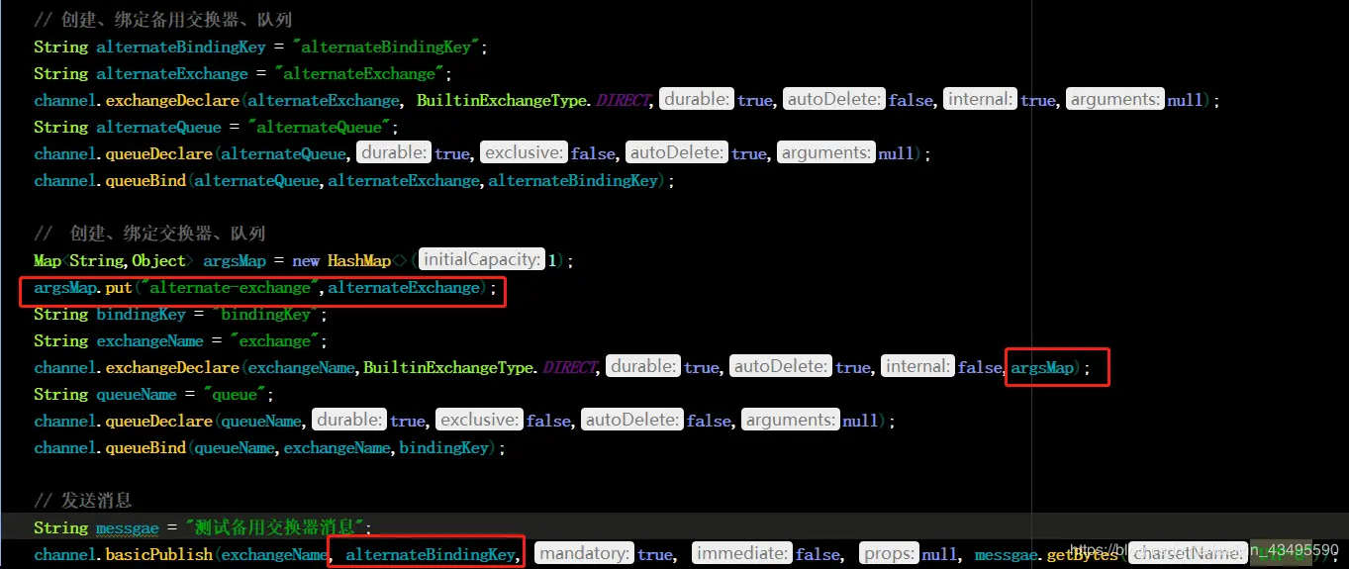The image size is (1349, 569).
Task: Click the props: parameter hint
Action: [x=890, y=554]
